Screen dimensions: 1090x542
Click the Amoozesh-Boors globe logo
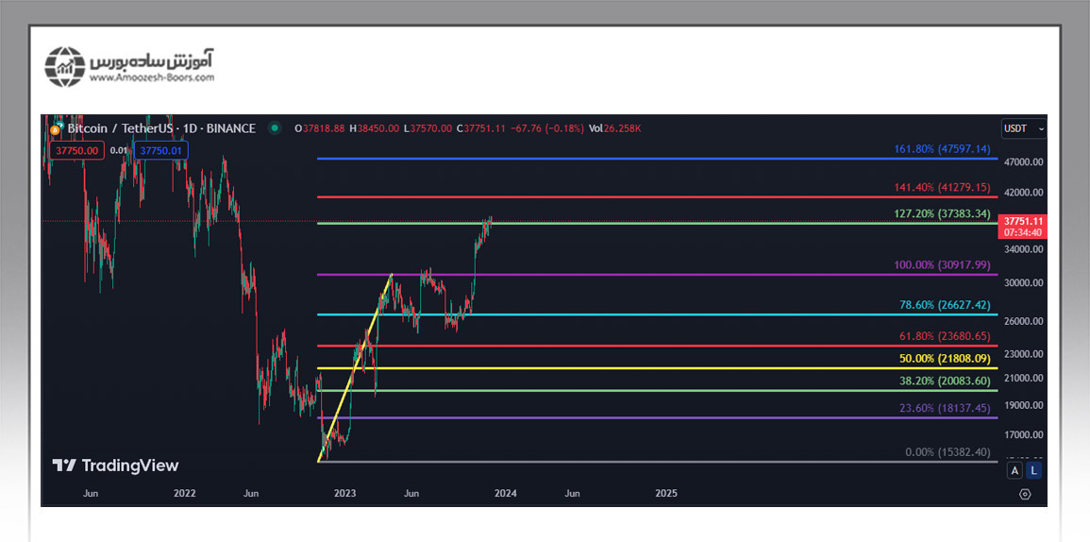coord(65,66)
